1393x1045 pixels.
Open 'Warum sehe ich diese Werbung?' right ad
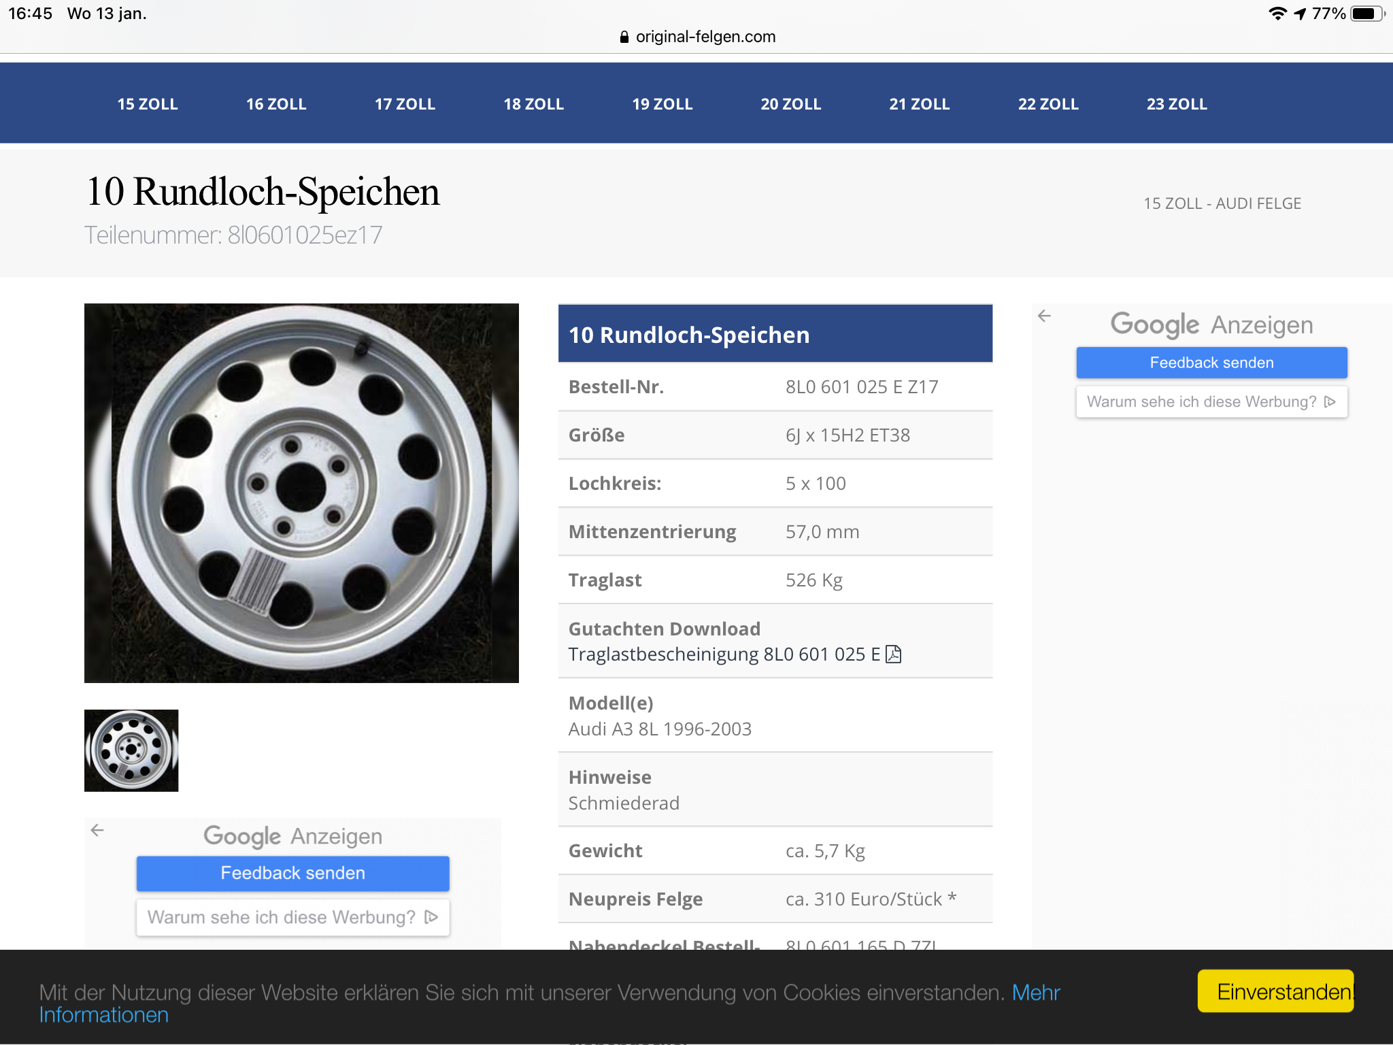click(x=1211, y=401)
